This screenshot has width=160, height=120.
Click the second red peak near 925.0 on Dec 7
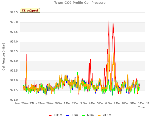(x=113, y=23)
